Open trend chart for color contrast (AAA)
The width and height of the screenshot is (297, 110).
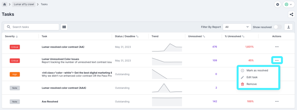pos(167,88)
